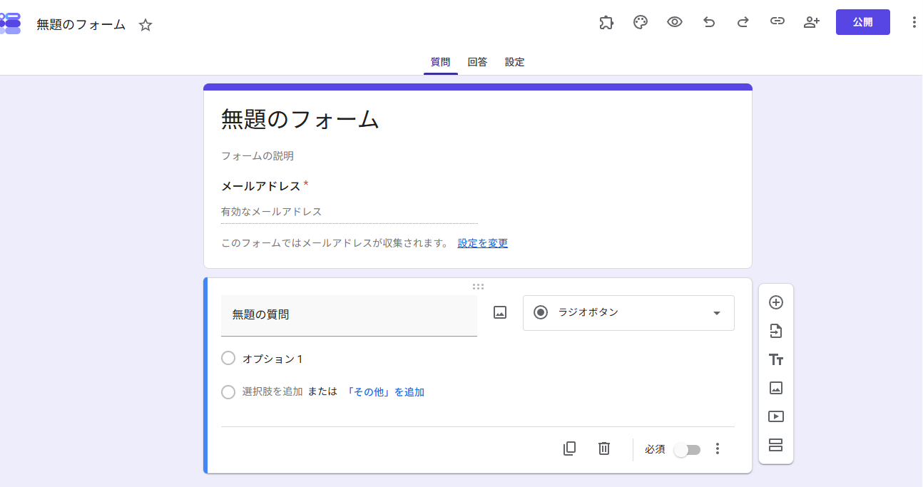This screenshot has width=923, height=487.
Task: Click the 必須 label text
Action: point(655,449)
